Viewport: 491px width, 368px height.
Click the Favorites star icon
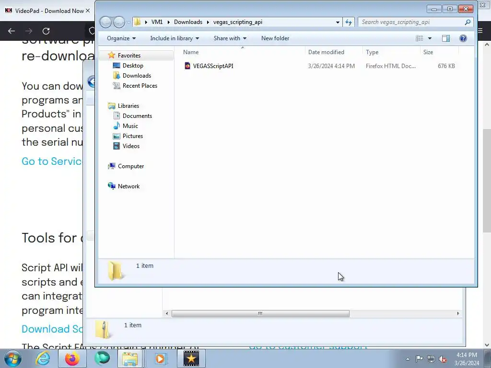[x=111, y=56]
